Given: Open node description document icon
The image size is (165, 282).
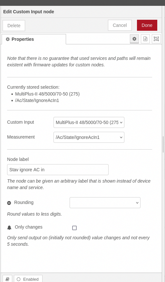Looking at the screenshot, I should coord(145,39).
